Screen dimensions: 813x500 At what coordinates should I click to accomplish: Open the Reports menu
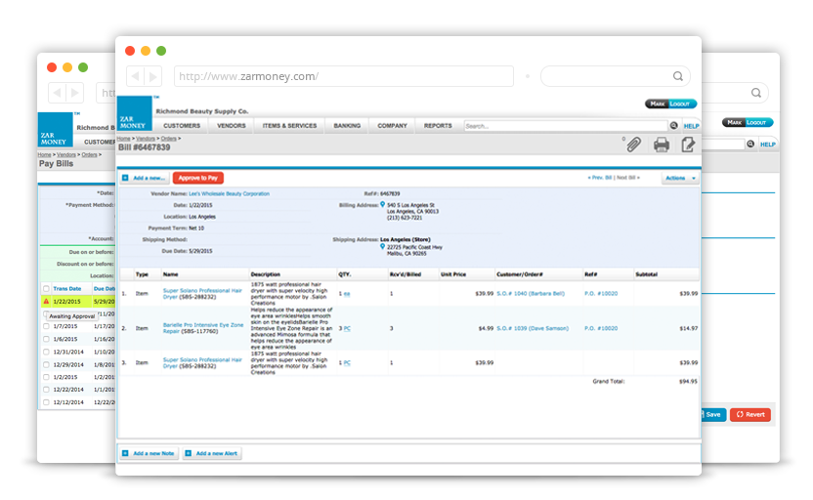[438, 126]
